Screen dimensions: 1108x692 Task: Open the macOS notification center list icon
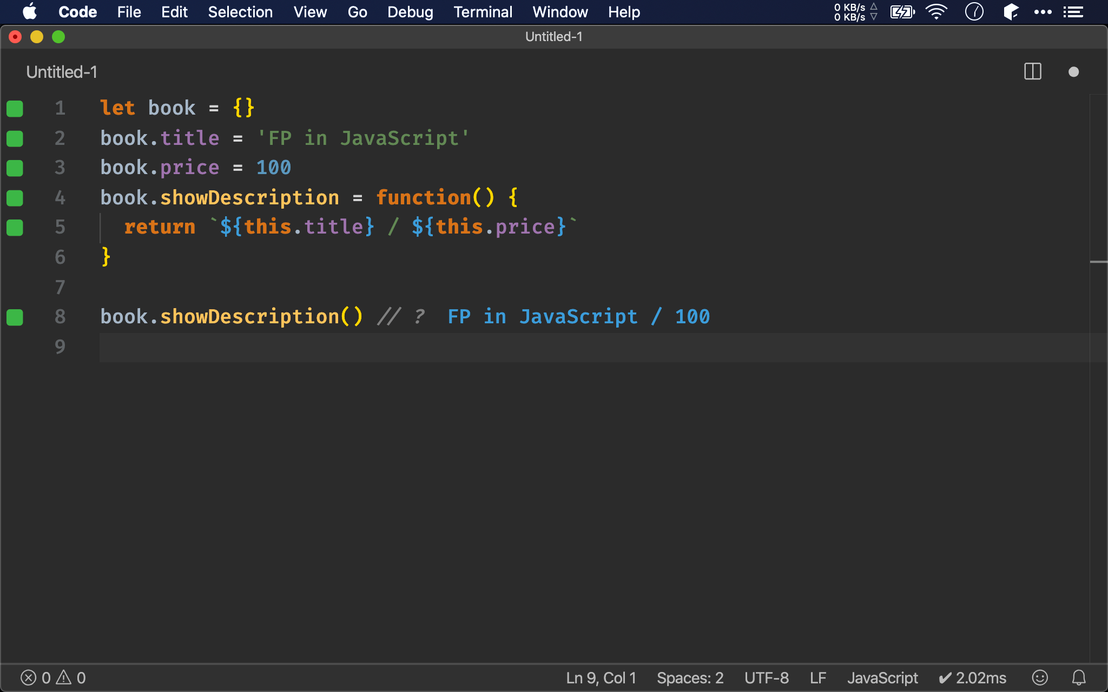1073,12
